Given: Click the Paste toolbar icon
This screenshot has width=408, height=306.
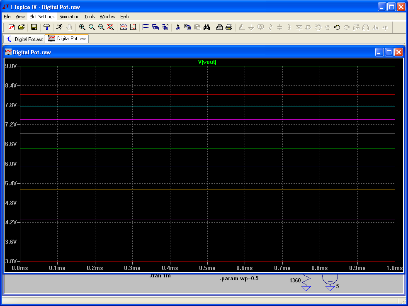Looking at the screenshot, I should point(197,27).
